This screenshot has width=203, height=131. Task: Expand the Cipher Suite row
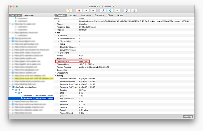(x=58, y=41)
